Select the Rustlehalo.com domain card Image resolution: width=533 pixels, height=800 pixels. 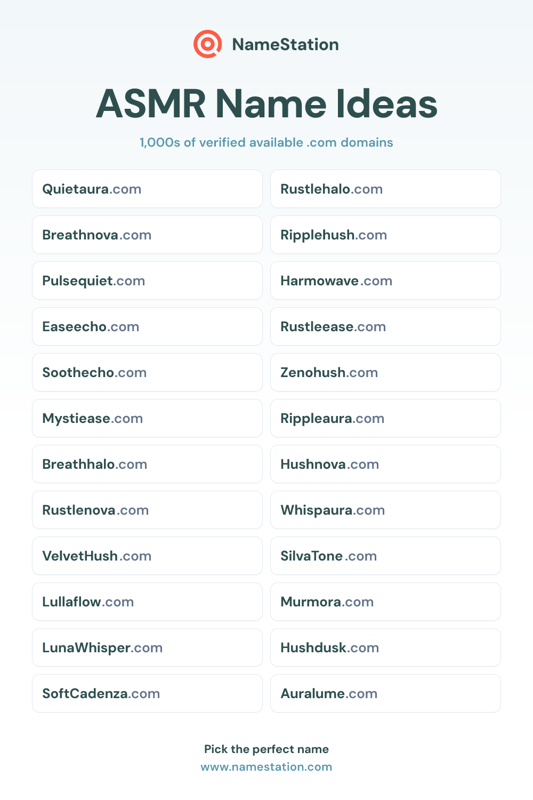pyautogui.click(x=385, y=189)
